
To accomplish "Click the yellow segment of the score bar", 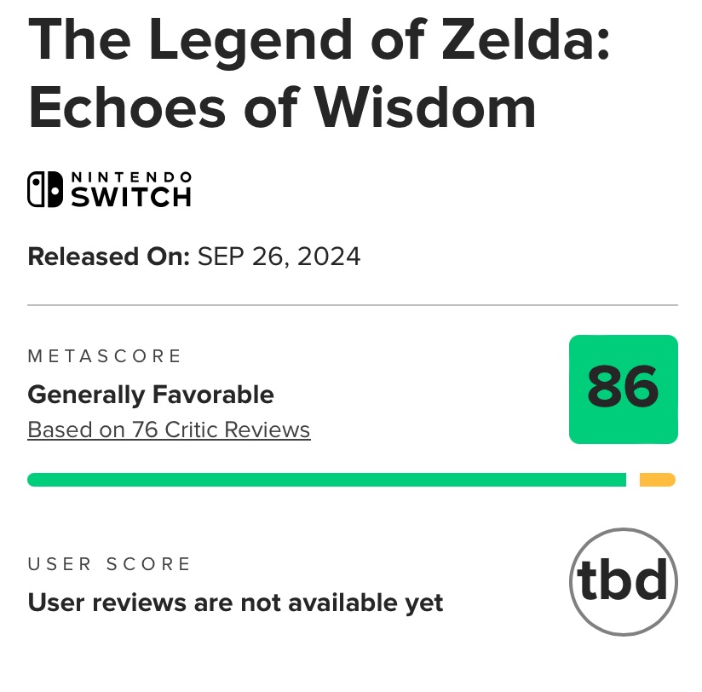I will [657, 480].
